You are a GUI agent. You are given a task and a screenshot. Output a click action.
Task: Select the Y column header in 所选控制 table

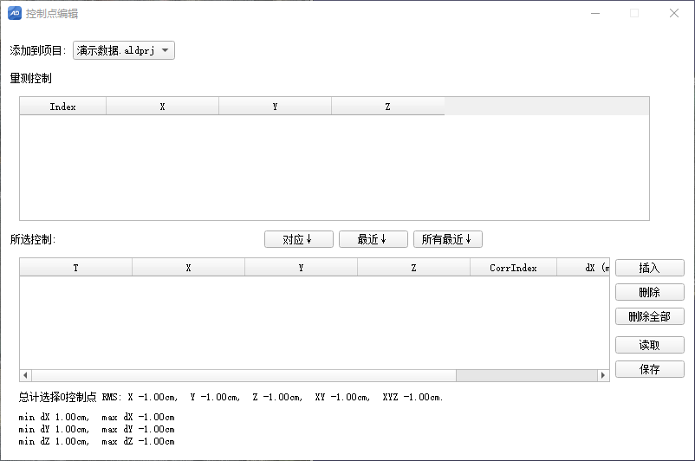click(301, 268)
